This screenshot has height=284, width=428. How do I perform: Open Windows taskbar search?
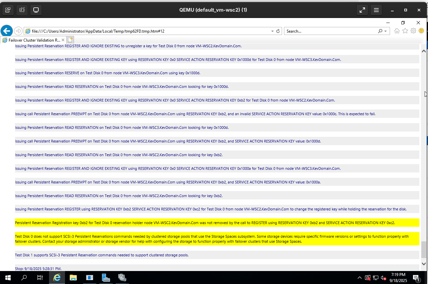24,277
